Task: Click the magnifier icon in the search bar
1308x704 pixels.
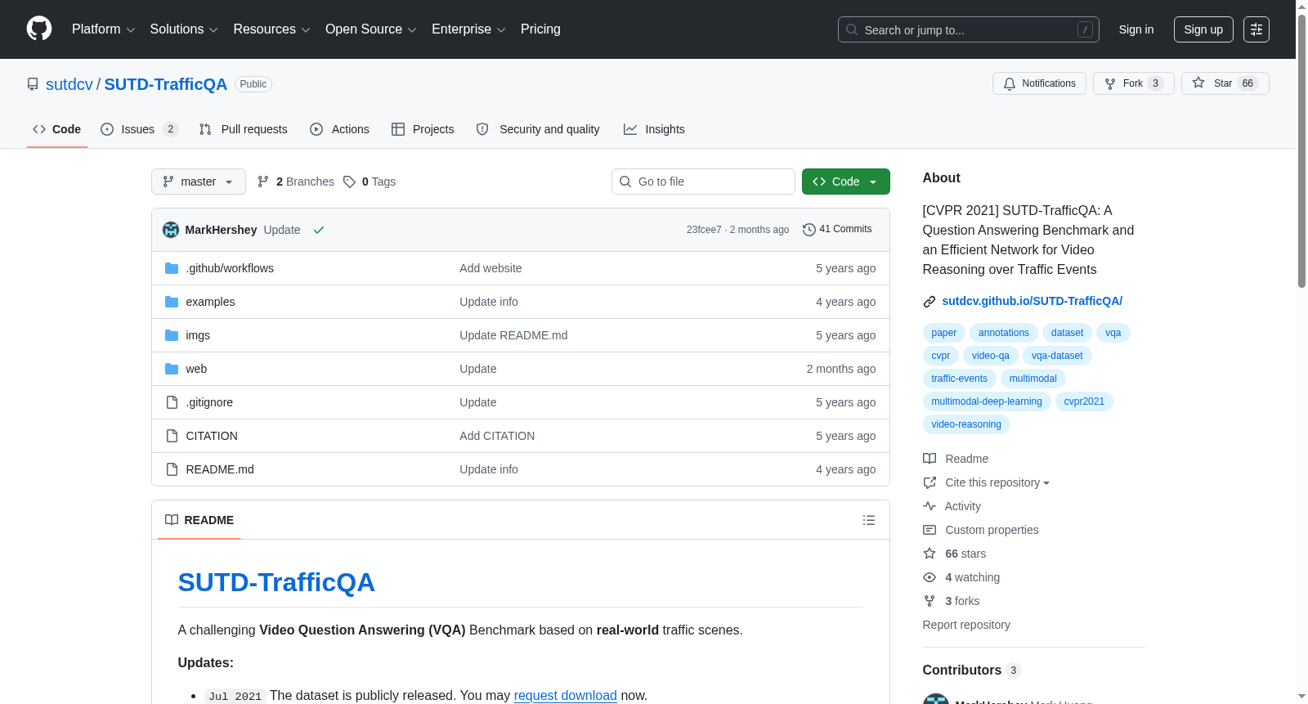Action: (x=852, y=29)
